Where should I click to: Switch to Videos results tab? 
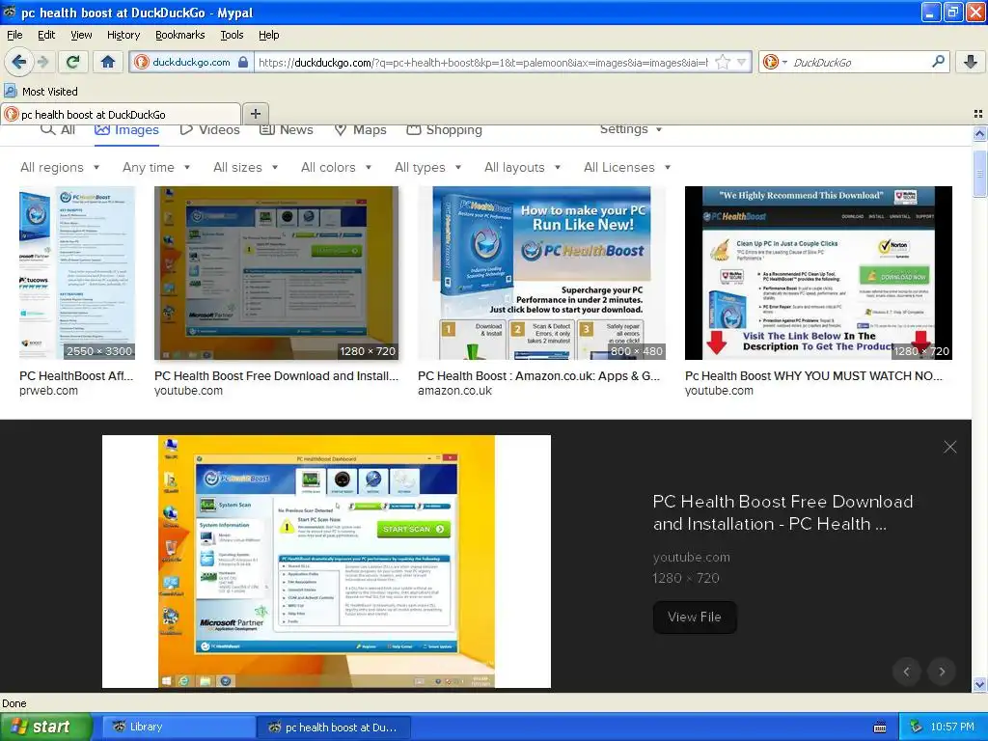pyautogui.click(x=209, y=130)
